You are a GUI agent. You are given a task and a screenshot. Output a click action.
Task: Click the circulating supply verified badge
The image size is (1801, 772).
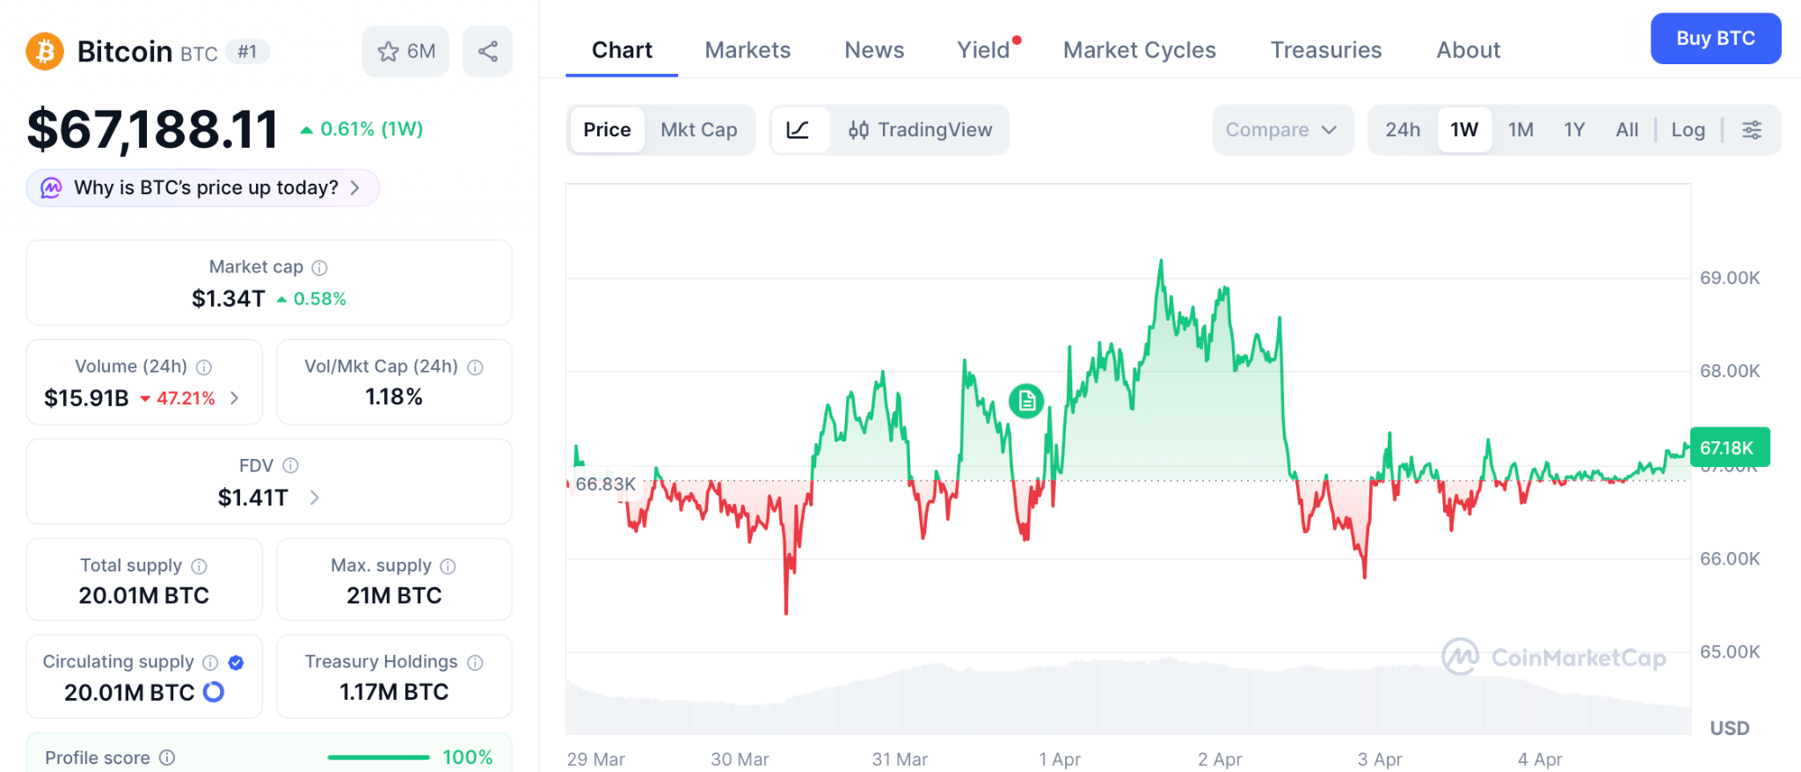pos(236,663)
